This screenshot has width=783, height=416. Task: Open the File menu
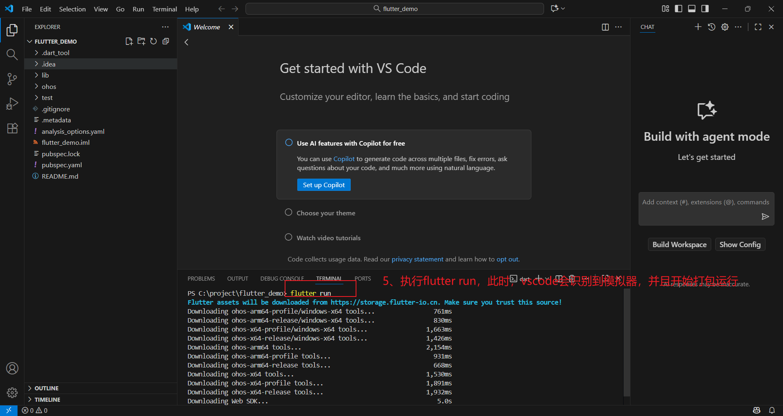[27, 9]
